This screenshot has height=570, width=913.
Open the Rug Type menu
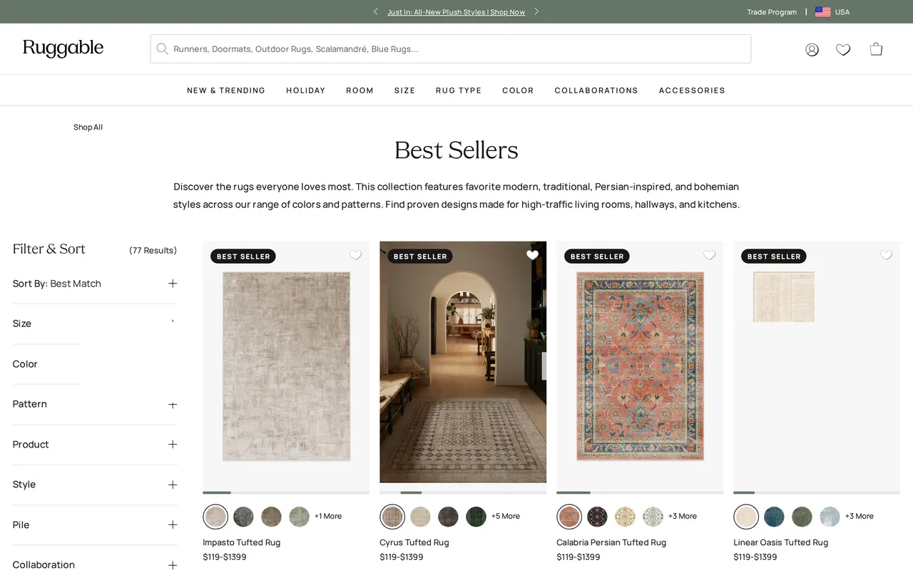pyautogui.click(x=459, y=90)
